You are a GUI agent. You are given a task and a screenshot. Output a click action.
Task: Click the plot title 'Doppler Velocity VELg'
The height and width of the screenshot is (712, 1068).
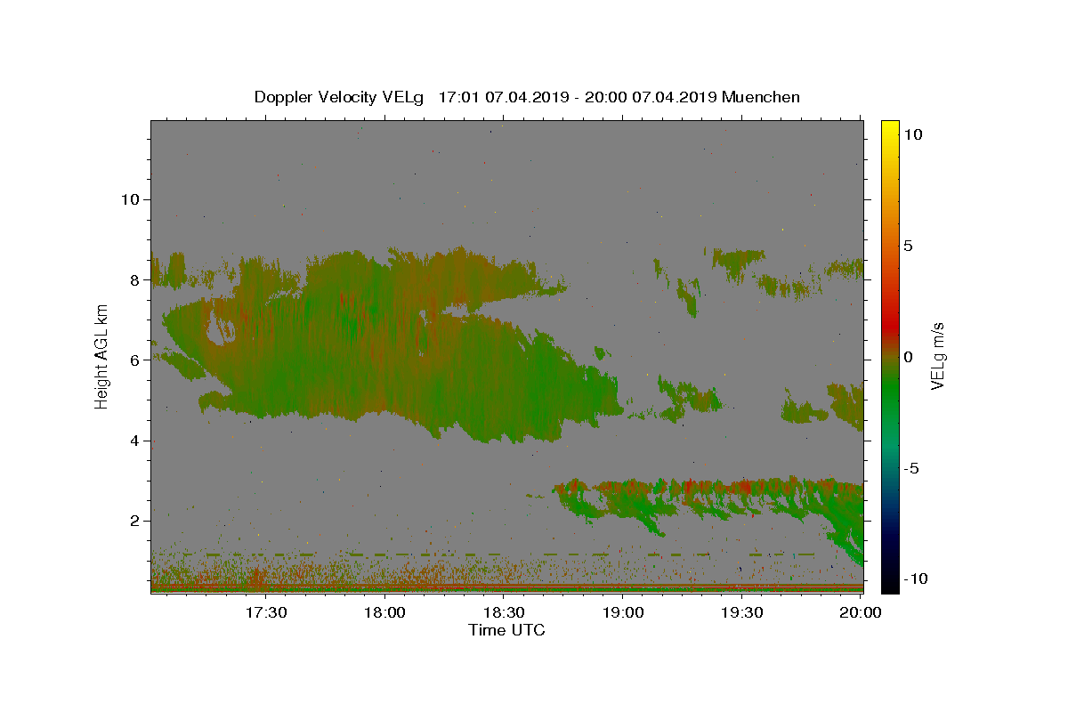click(x=338, y=97)
